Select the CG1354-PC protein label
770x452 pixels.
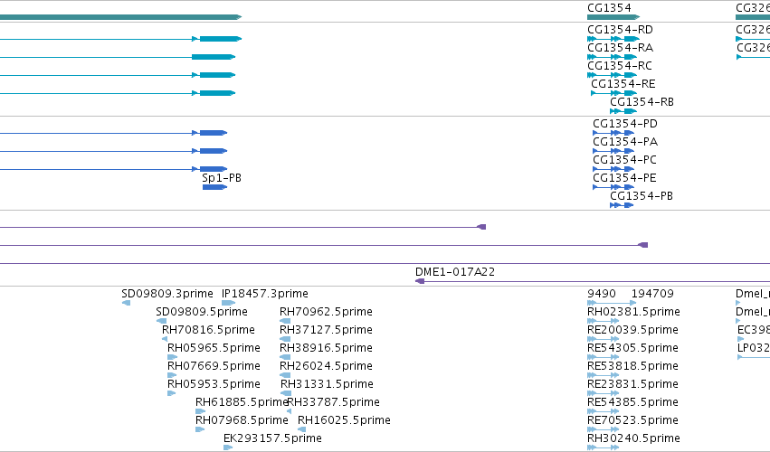624,160
